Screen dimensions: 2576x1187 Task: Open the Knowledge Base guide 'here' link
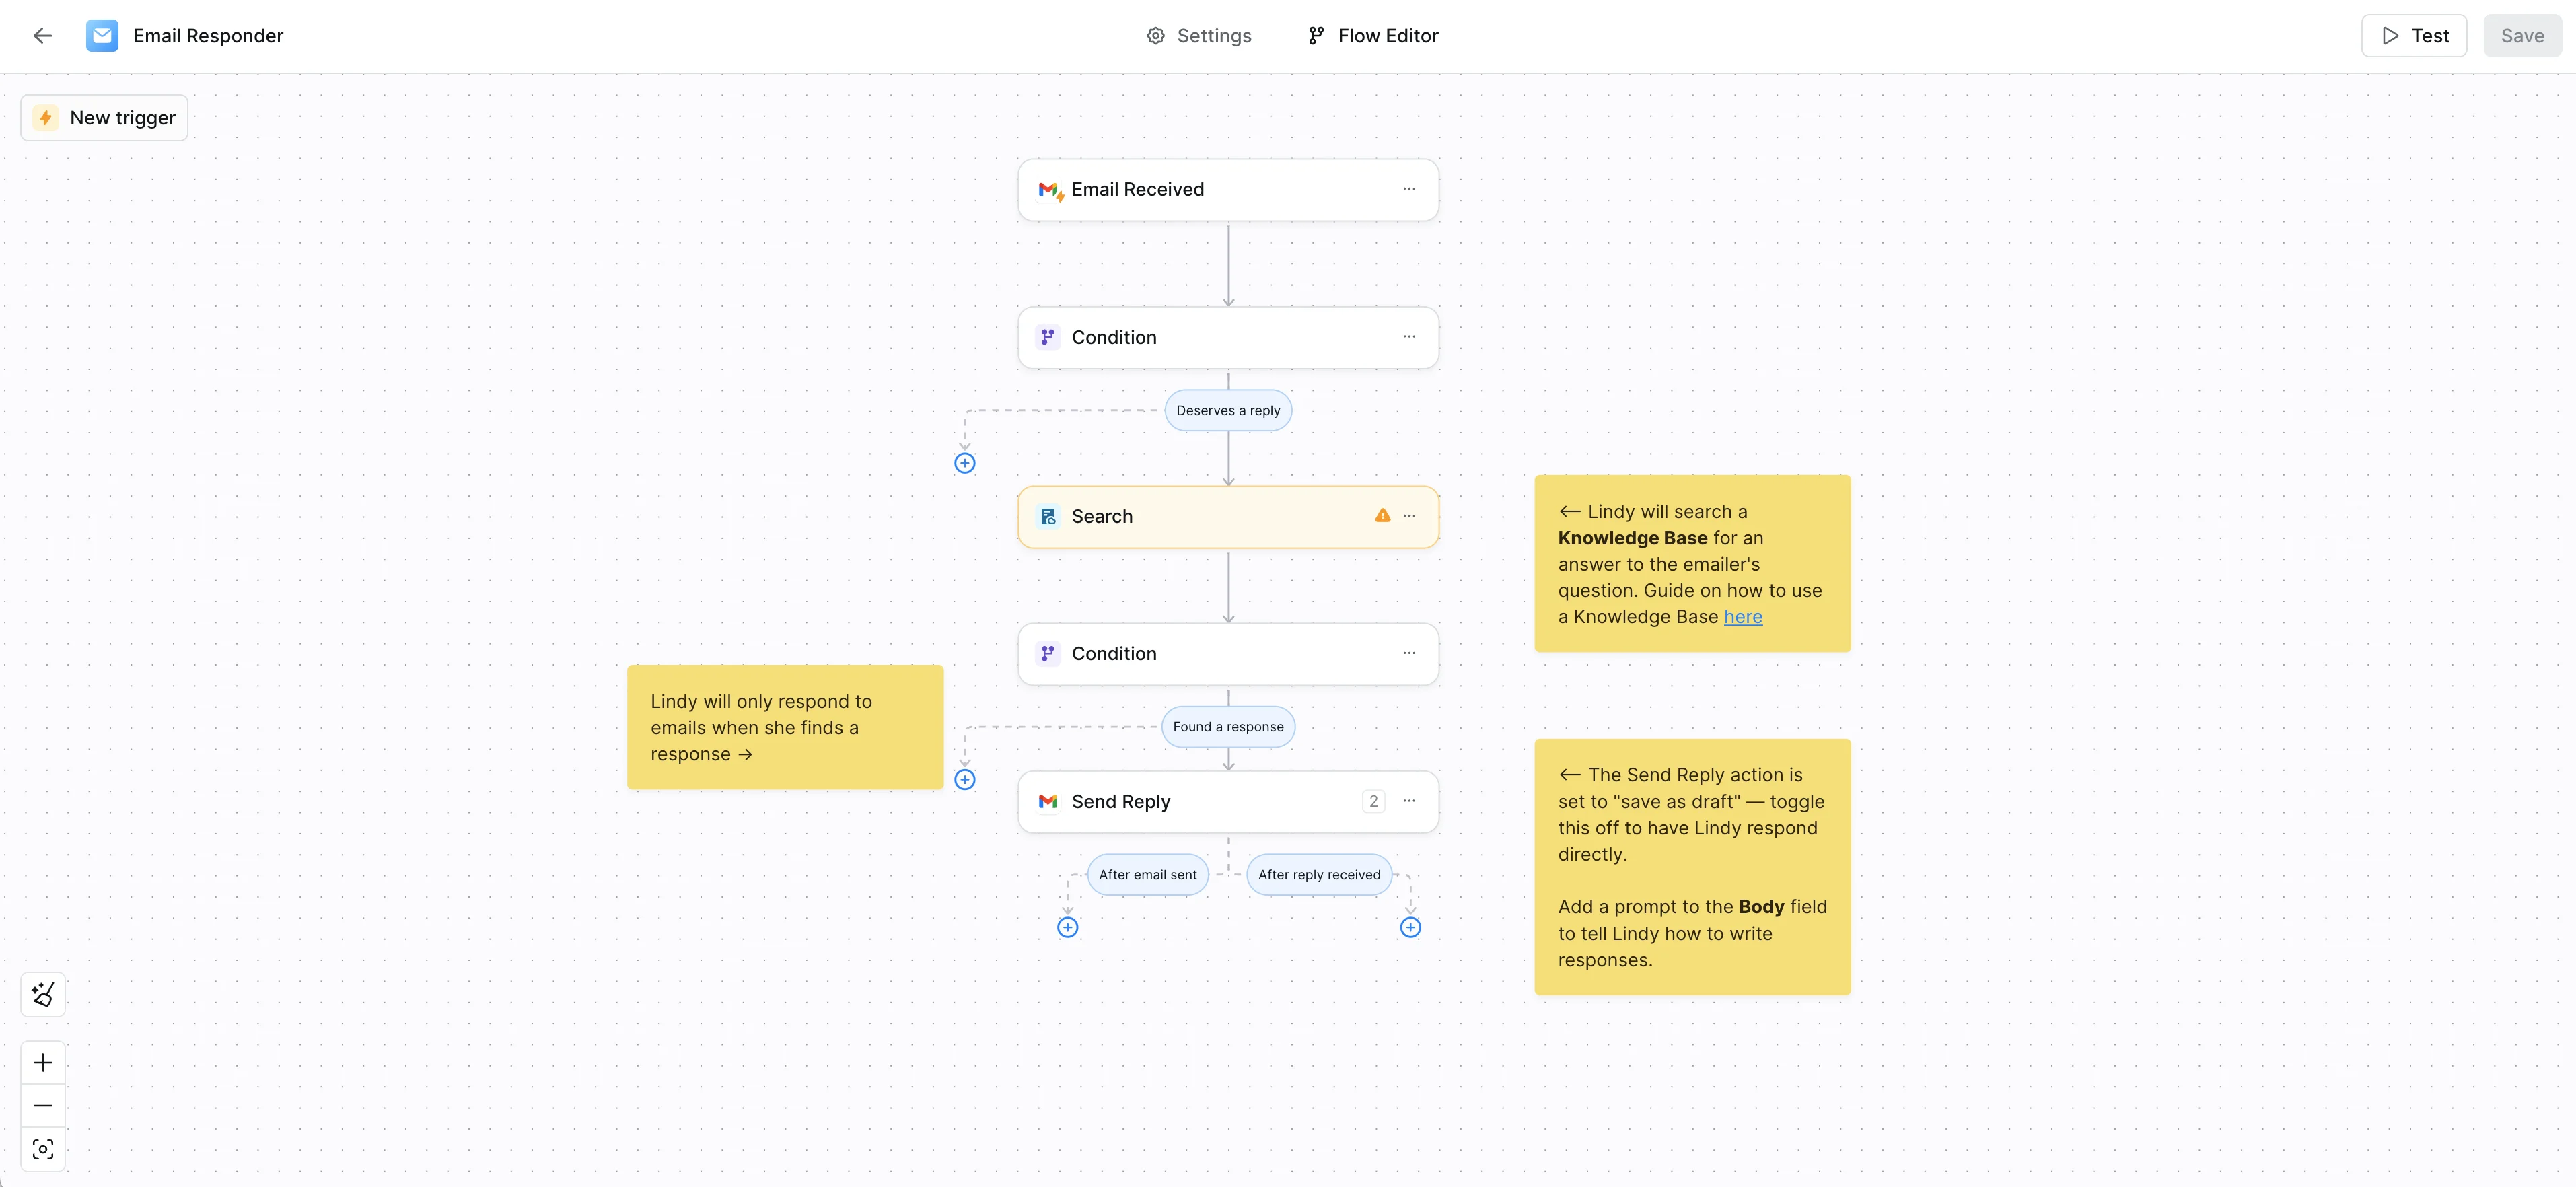[x=1742, y=617]
